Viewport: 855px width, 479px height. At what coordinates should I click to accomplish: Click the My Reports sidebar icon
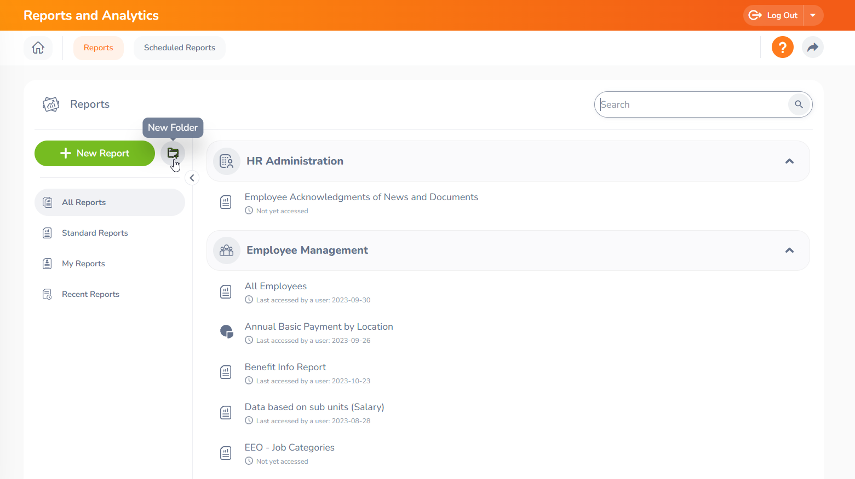(x=48, y=264)
